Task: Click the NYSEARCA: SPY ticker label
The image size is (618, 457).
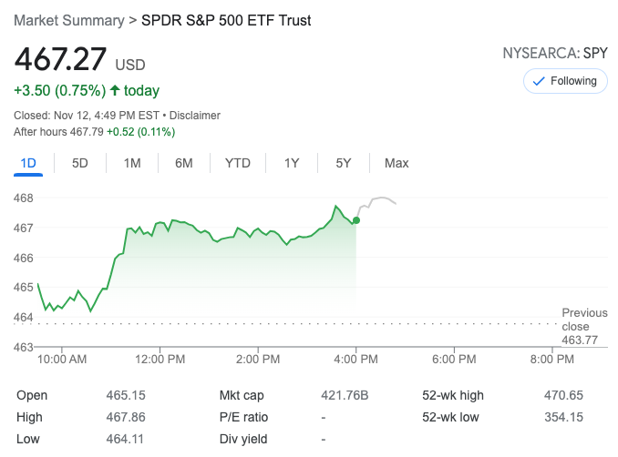Action: point(555,54)
